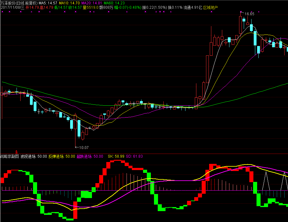Select the SD: 61.83 value
The height and width of the screenshot is (222, 288).
134,156
